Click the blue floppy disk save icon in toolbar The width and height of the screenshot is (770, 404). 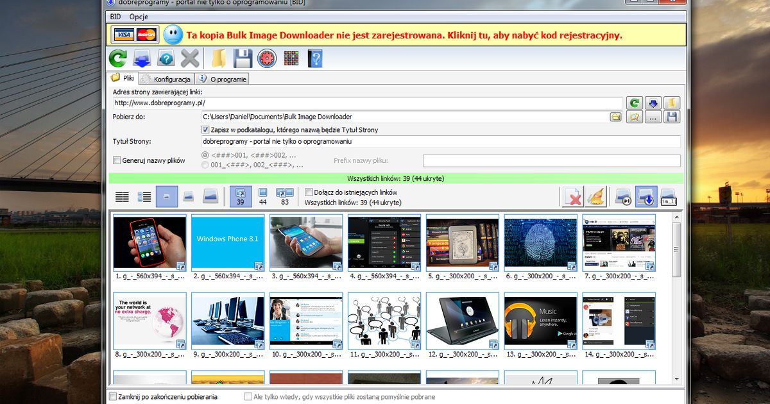pos(242,59)
